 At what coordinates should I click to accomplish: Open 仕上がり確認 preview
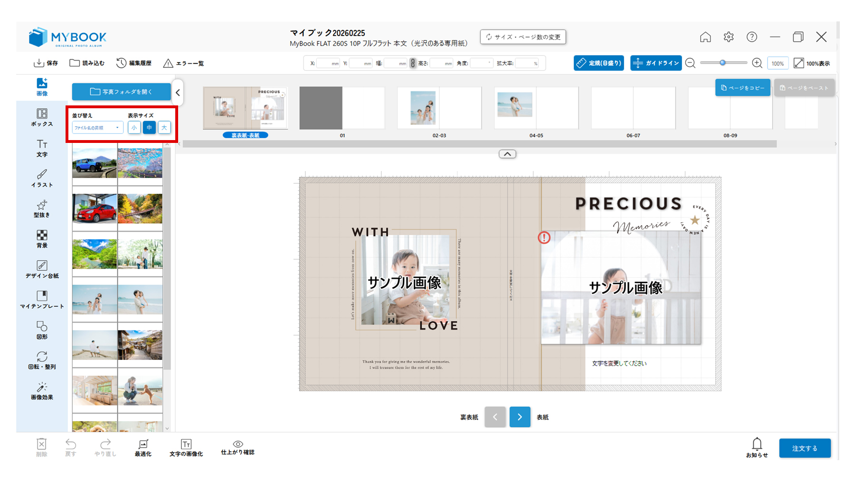tap(237, 447)
